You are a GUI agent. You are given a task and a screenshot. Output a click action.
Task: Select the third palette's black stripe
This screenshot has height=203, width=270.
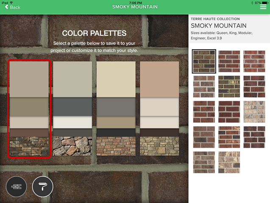point(116,133)
